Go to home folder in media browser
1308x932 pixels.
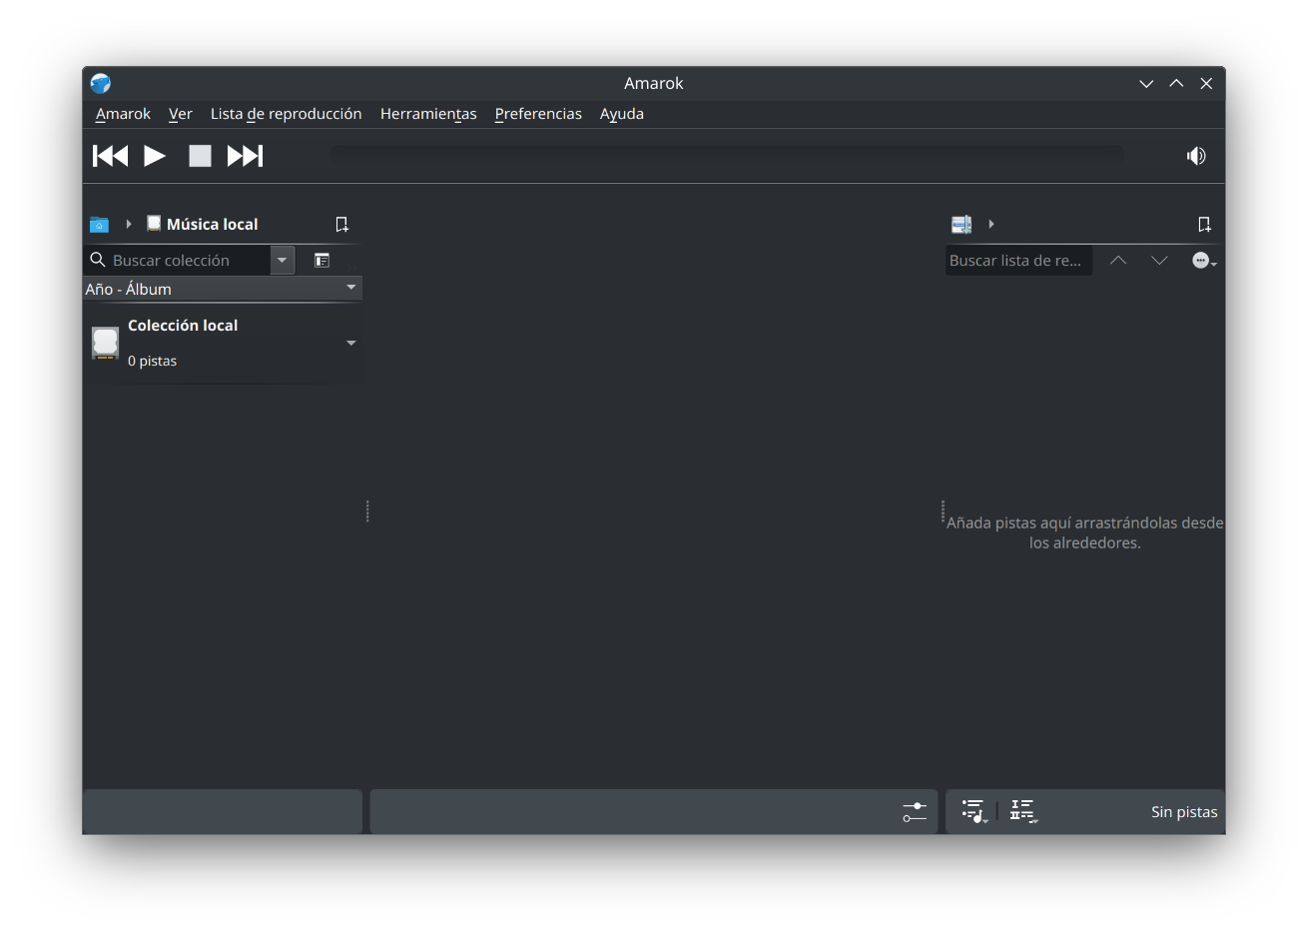tap(99, 224)
